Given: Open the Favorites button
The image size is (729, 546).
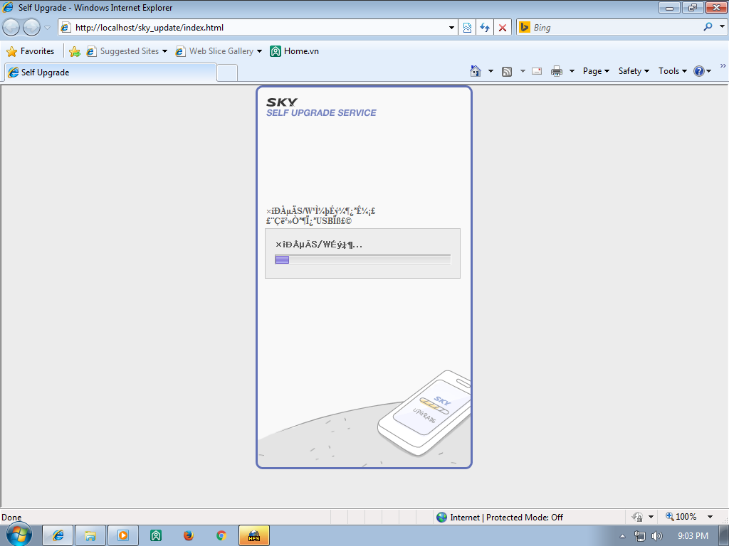Looking at the screenshot, I should point(31,51).
